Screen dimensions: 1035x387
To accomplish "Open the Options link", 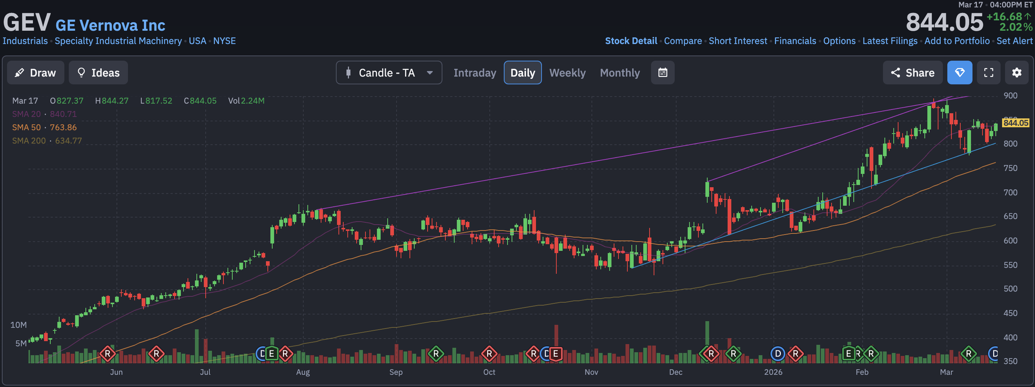I will tap(839, 41).
